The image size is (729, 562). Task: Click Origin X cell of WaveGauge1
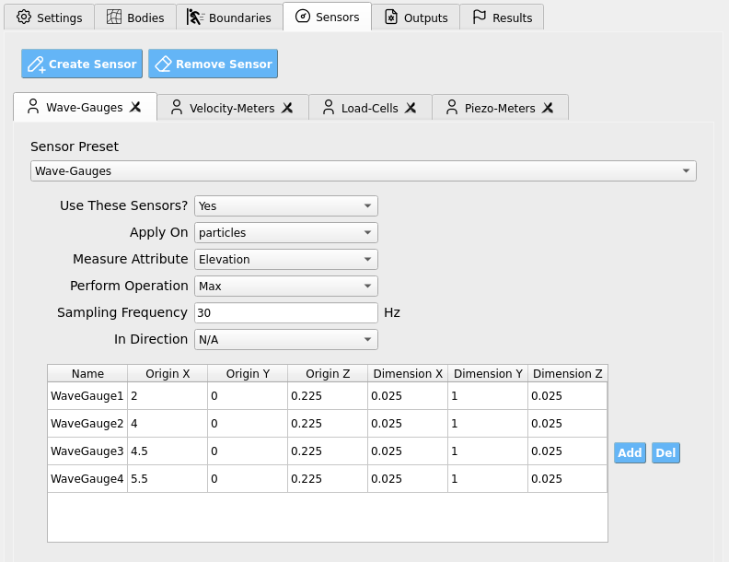pyautogui.click(x=168, y=396)
